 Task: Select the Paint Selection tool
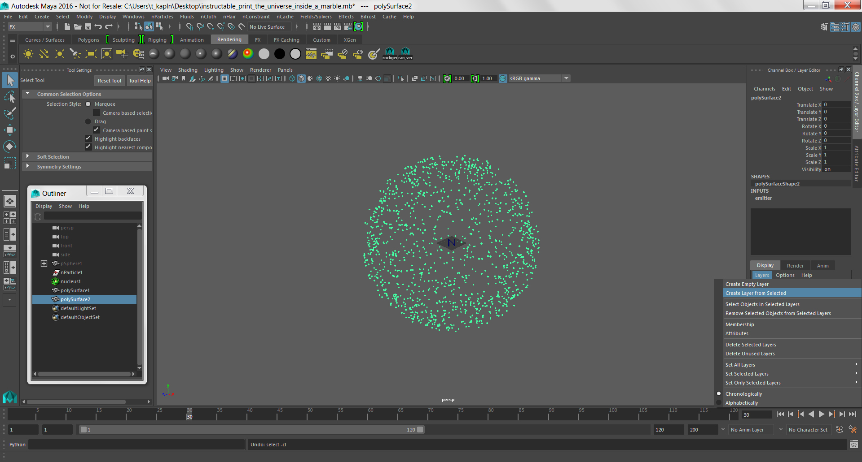click(9, 113)
